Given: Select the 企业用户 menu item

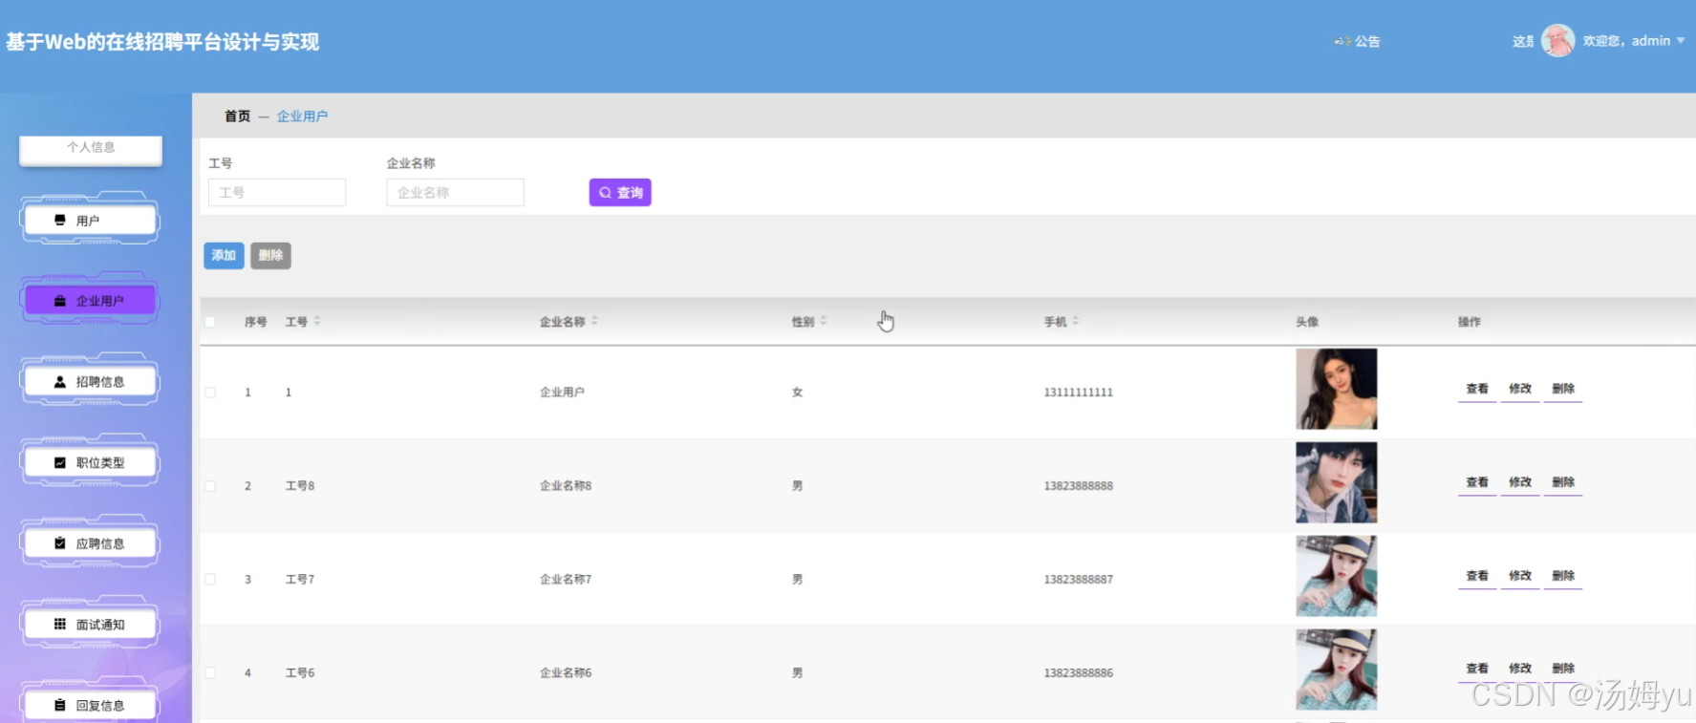Looking at the screenshot, I should click(90, 301).
